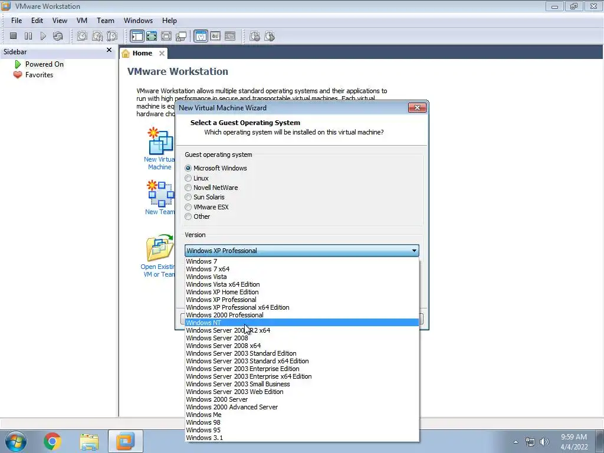Close the Sidebar panel with X
604x453 pixels.
coord(109,50)
